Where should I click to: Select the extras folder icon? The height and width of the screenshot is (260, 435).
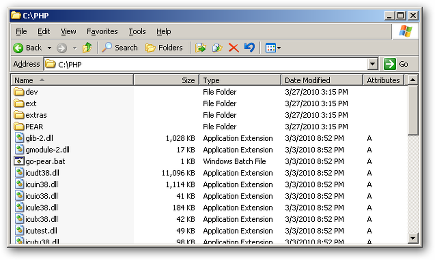pyautogui.click(x=19, y=115)
